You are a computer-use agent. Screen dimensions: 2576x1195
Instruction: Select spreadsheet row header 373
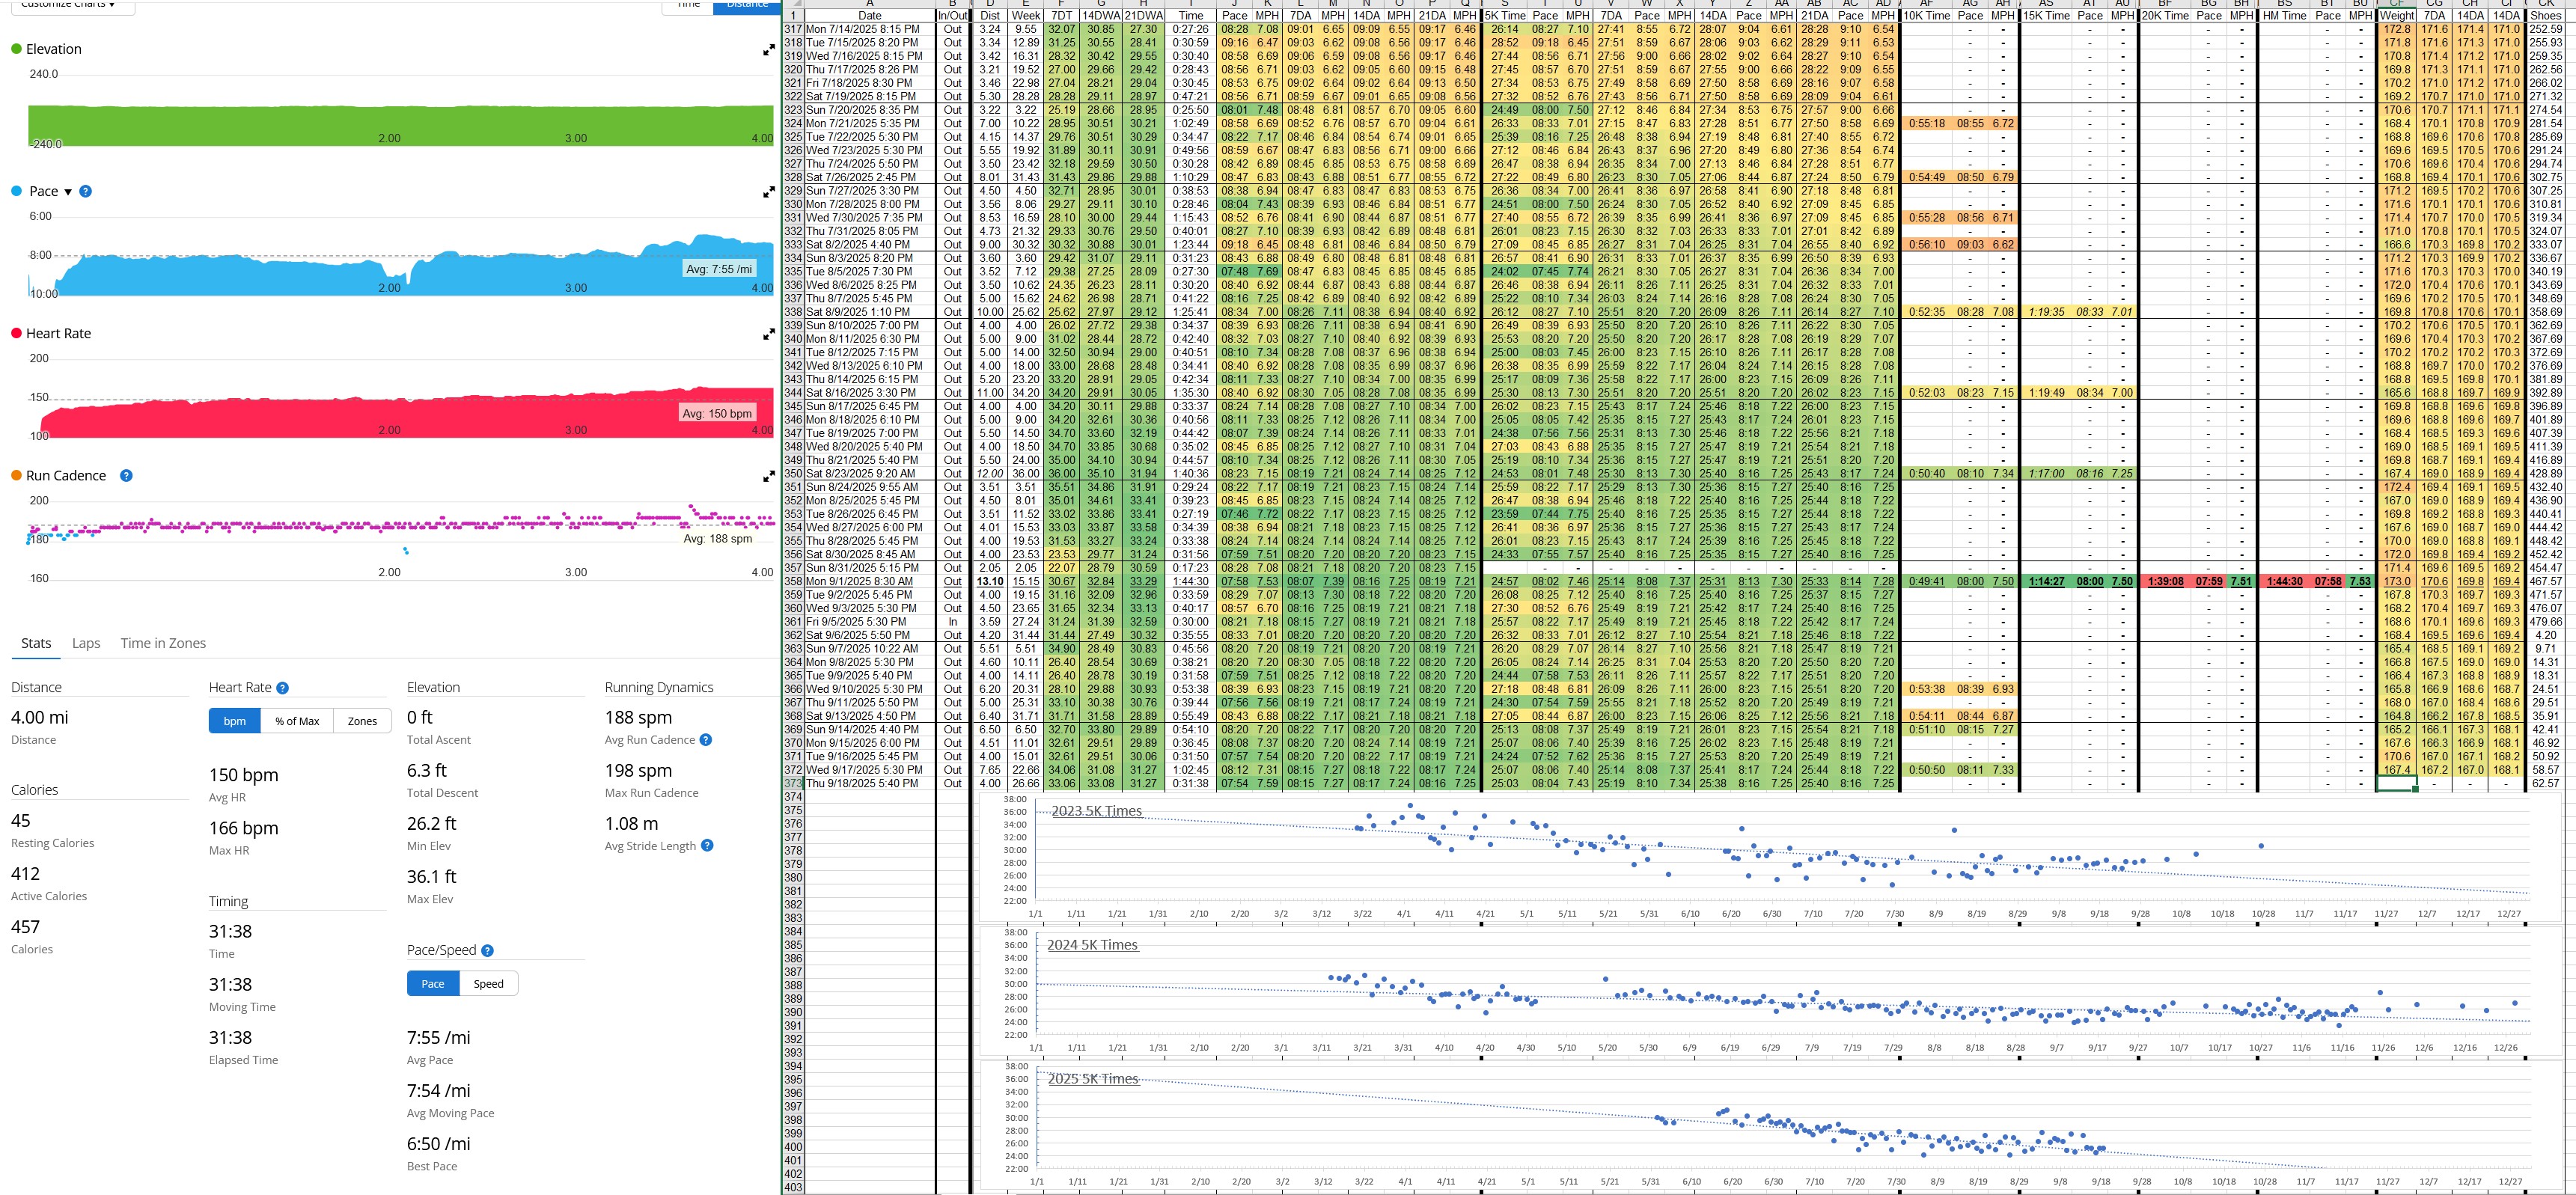point(793,784)
